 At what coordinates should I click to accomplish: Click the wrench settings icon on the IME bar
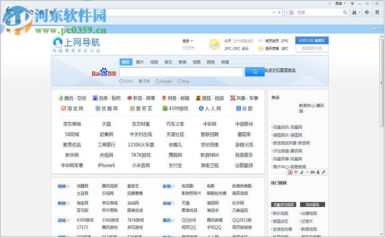tap(323, 172)
